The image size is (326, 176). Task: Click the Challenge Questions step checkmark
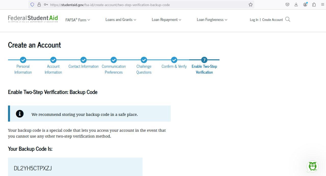tap(144, 60)
